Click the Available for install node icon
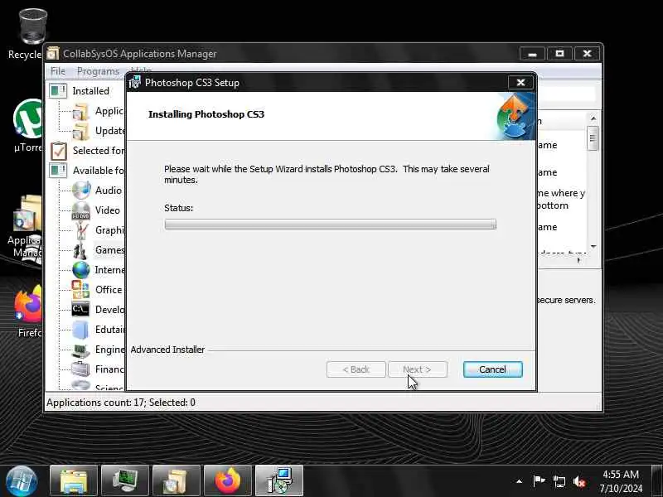The width and height of the screenshot is (663, 497). pos(58,171)
